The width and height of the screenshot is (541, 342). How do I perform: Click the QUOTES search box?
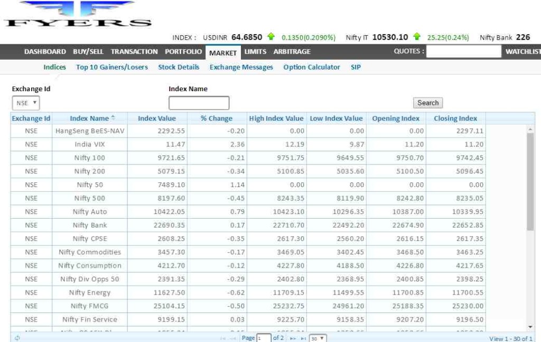(463, 52)
